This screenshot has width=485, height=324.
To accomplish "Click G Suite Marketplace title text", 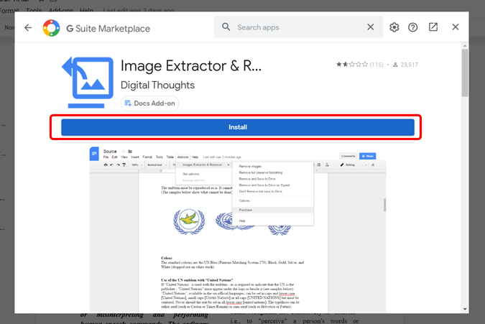I will tap(108, 29).
